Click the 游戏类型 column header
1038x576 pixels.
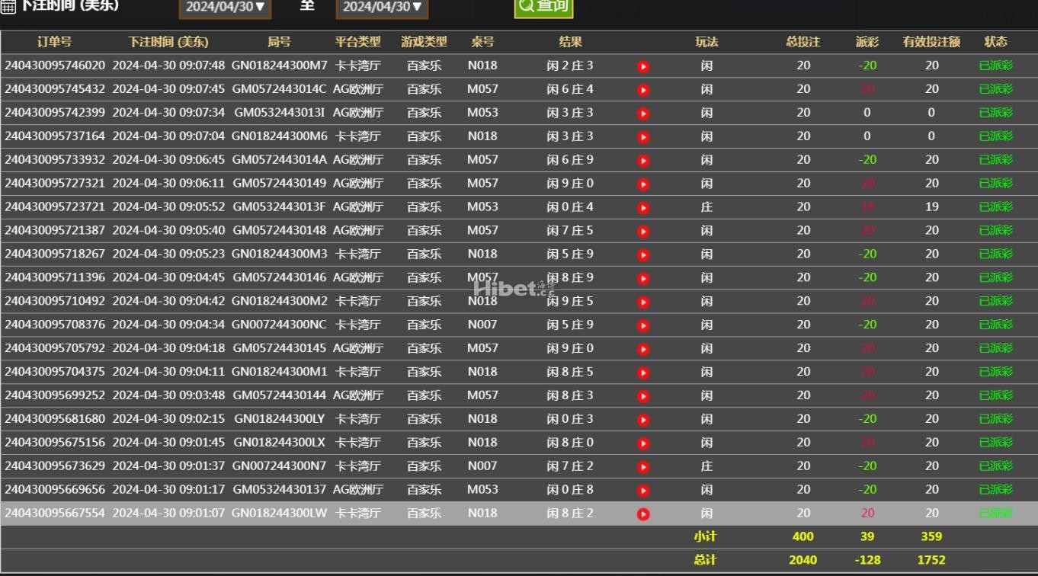coord(424,42)
